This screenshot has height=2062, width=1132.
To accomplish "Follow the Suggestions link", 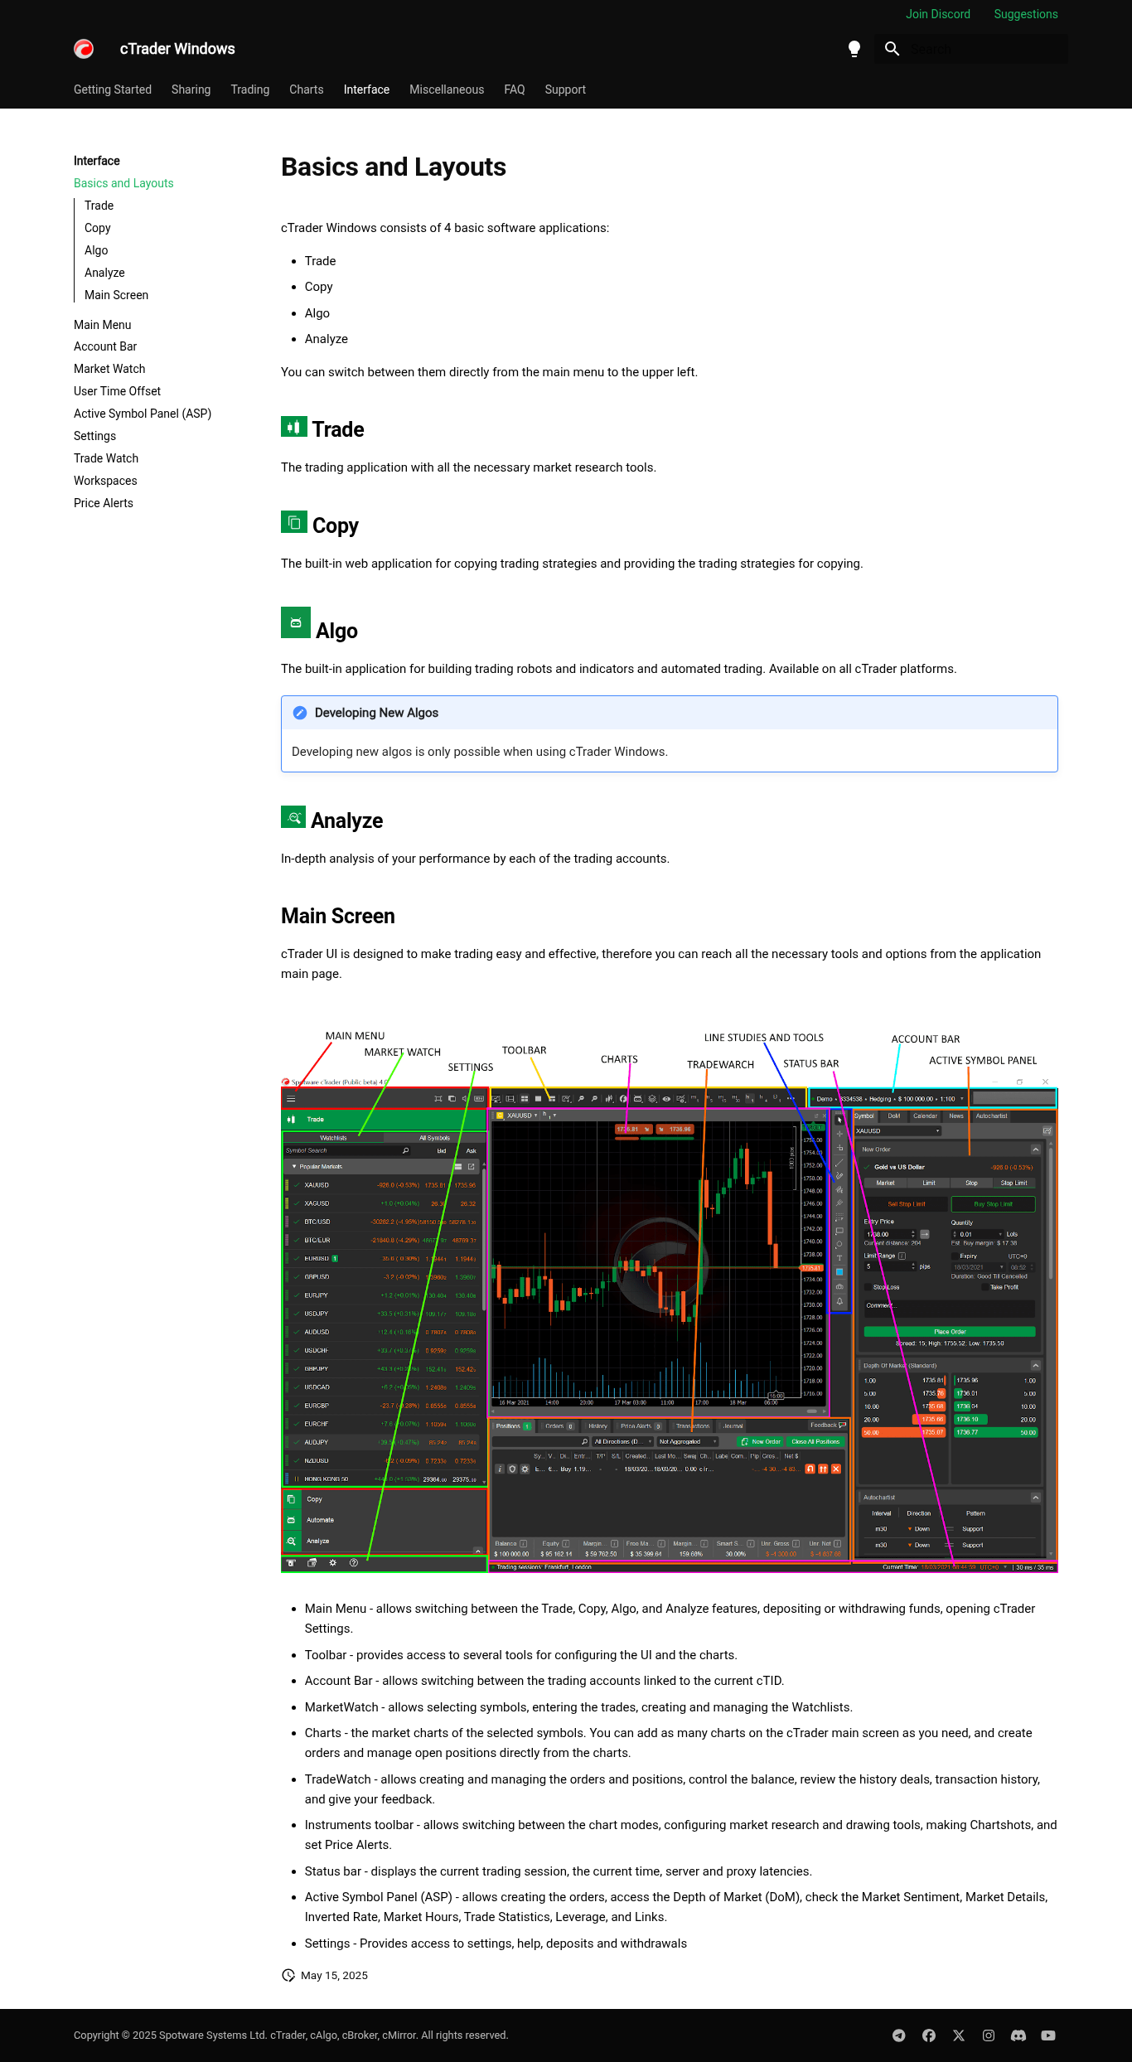I will [x=1026, y=14].
